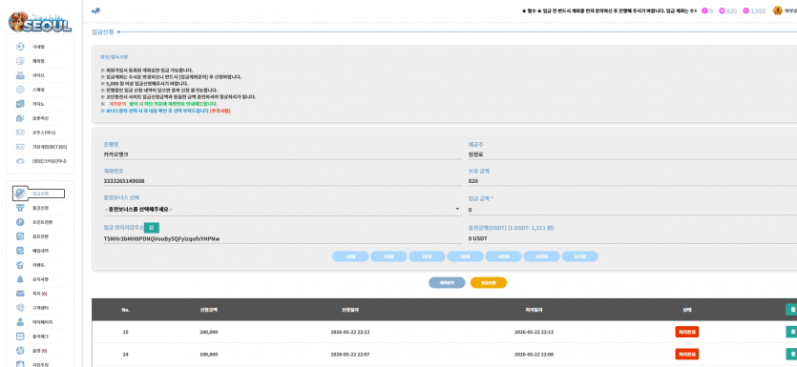The height and width of the screenshot is (367, 797).
Task: Open the envelope messages icon in sidebar
Action: click(20, 294)
